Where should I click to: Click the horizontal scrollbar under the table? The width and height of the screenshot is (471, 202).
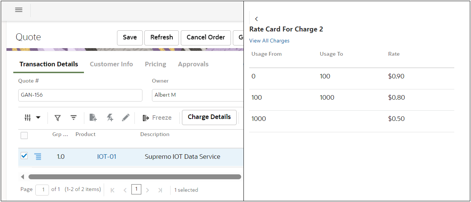[x=134, y=177]
